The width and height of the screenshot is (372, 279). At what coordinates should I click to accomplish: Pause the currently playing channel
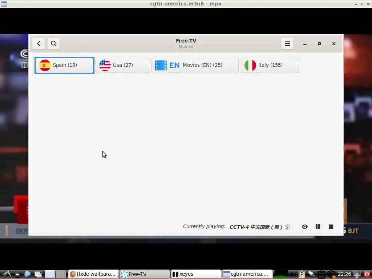click(318, 227)
